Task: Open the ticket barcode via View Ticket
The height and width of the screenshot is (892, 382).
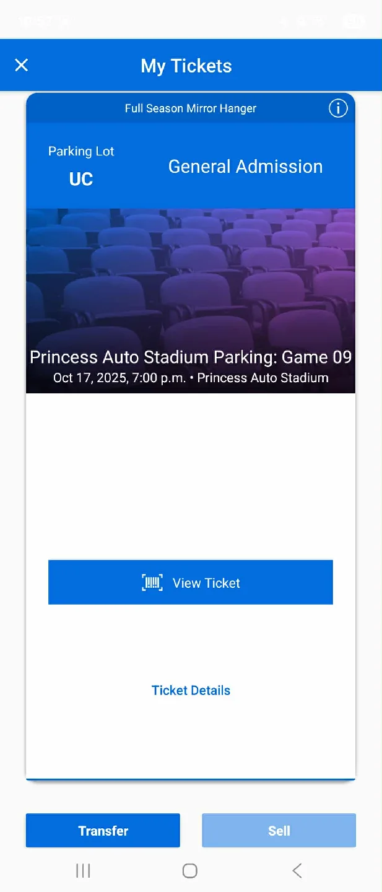Action: pyautogui.click(x=190, y=582)
